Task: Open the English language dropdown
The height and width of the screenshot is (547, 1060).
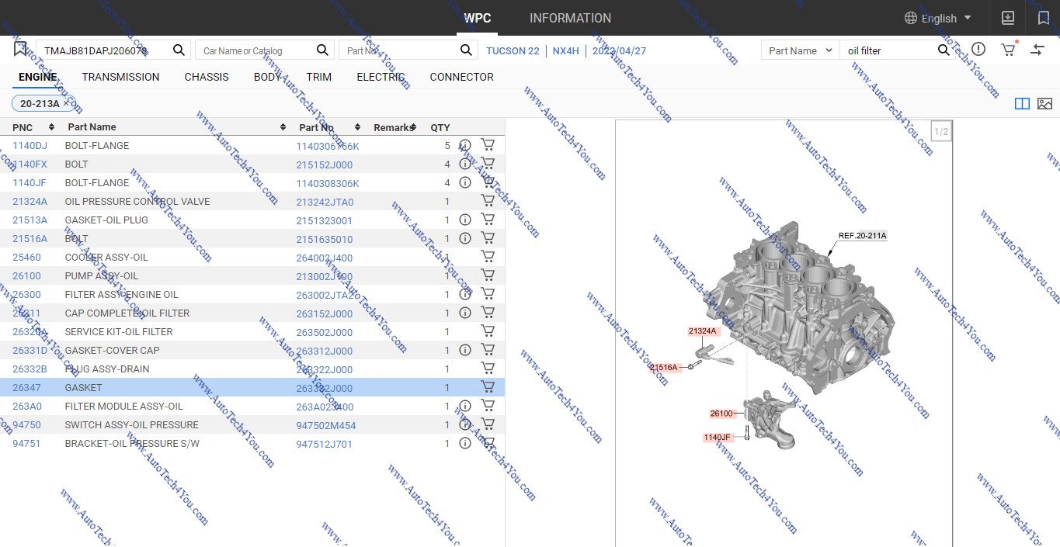Action: tap(938, 18)
